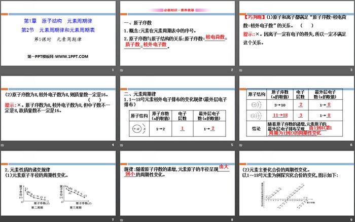Screen dimensions: 355x222
Task: Select slide 2 thumbnail about 原子序数
Action: tap(177, 33)
